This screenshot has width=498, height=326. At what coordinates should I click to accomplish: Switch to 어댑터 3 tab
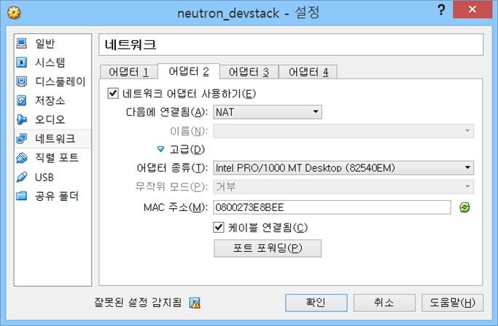pos(249,72)
